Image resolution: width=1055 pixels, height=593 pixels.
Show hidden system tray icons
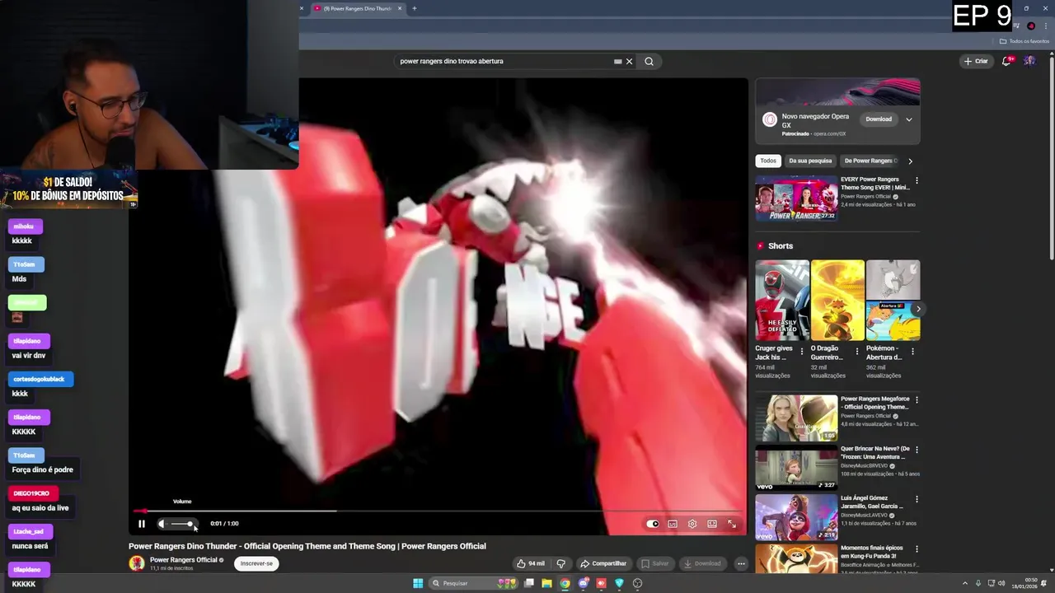click(967, 583)
